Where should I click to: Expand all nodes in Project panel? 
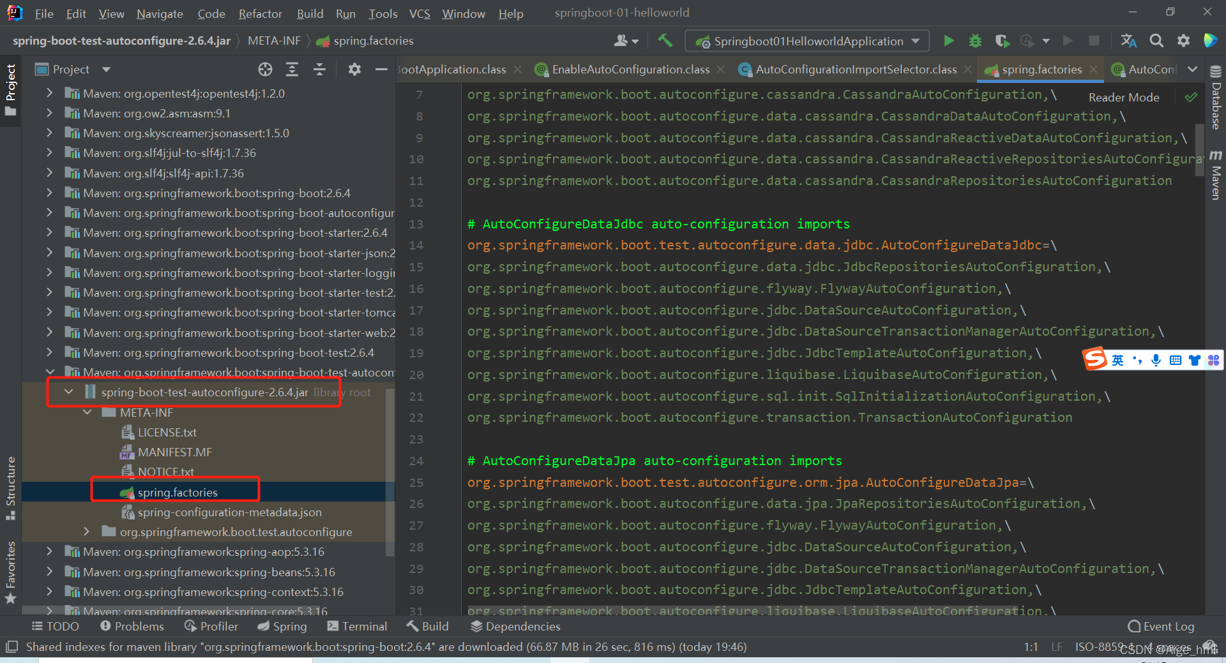coord(292,70)
